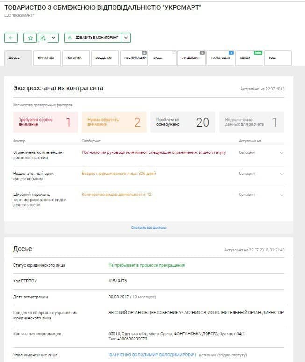This screenshot has width=305, height=362.
Task: Select Требуется особое внимание factor card
Action: point(45,122)
